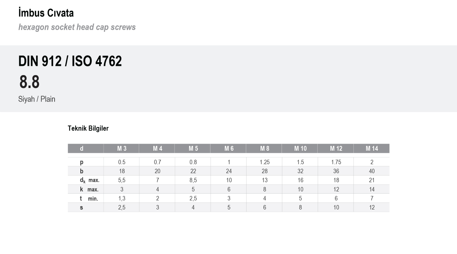457x254 pixels.
Task: Click the dk max. row label
Action: pos(90,180)
